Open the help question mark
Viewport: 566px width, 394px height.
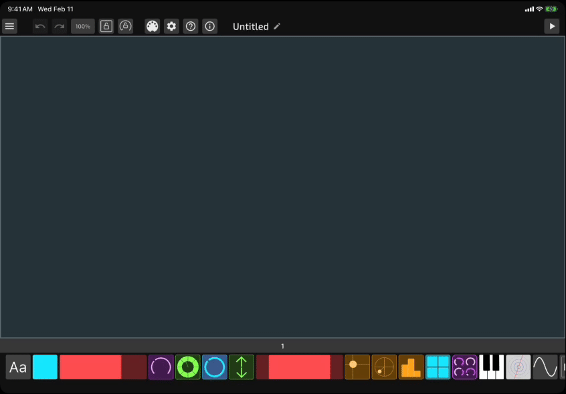tap(191, 26)
